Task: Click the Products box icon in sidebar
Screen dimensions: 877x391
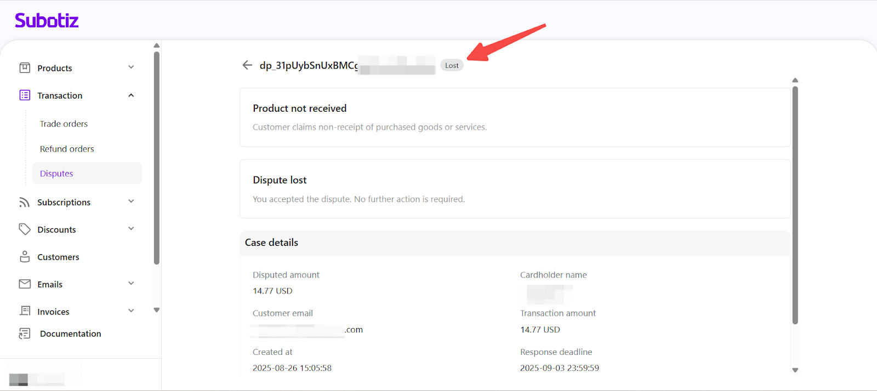Action: pos(25,68)
